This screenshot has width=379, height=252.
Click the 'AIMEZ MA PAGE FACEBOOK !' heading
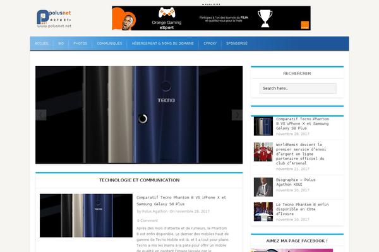[x=297, y=241]
